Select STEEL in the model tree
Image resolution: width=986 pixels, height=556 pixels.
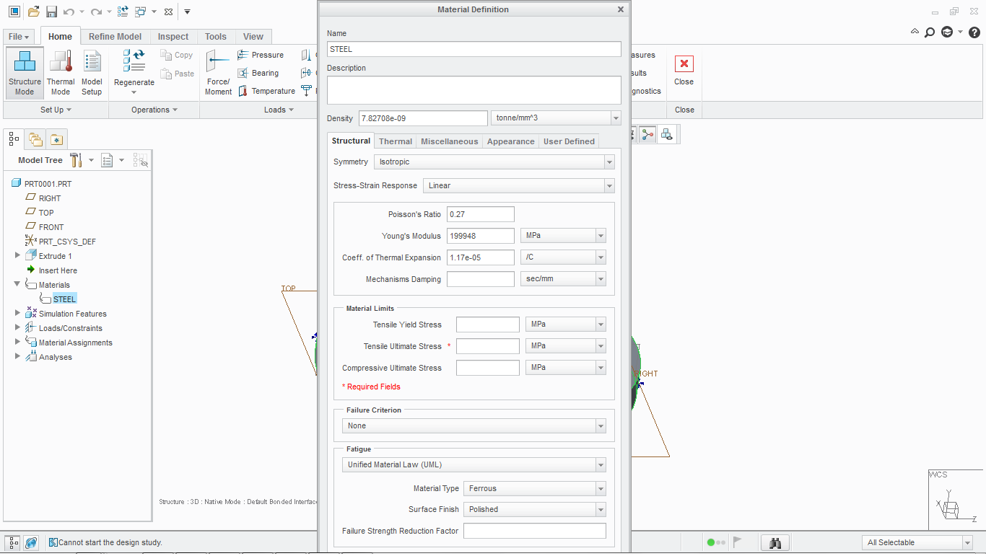point(64,299)
